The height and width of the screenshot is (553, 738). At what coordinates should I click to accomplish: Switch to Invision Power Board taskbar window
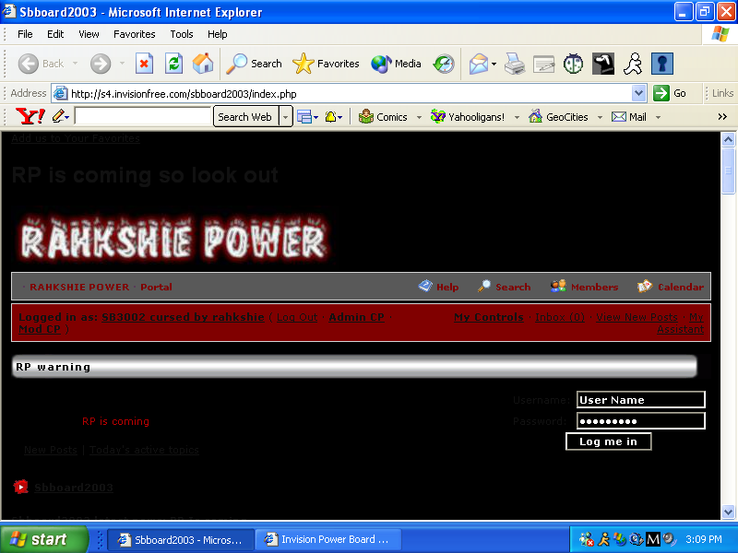(328, 540)
